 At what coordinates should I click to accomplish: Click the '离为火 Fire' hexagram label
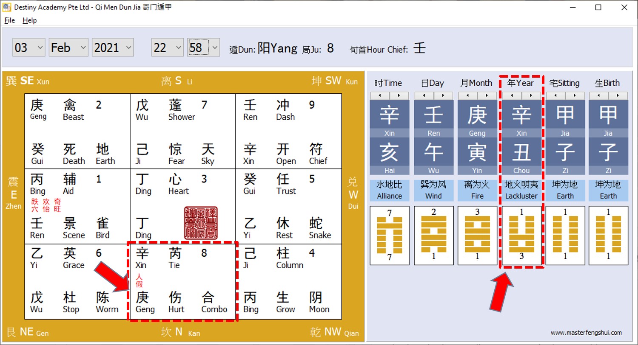pos(477,190)
